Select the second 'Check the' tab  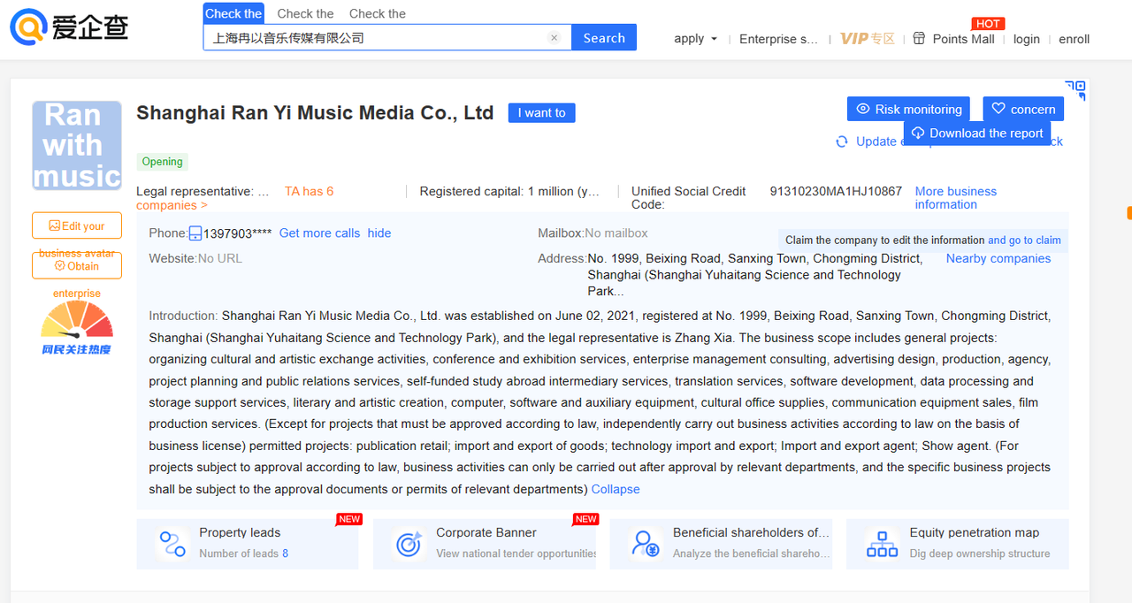[x=305, y=13]
